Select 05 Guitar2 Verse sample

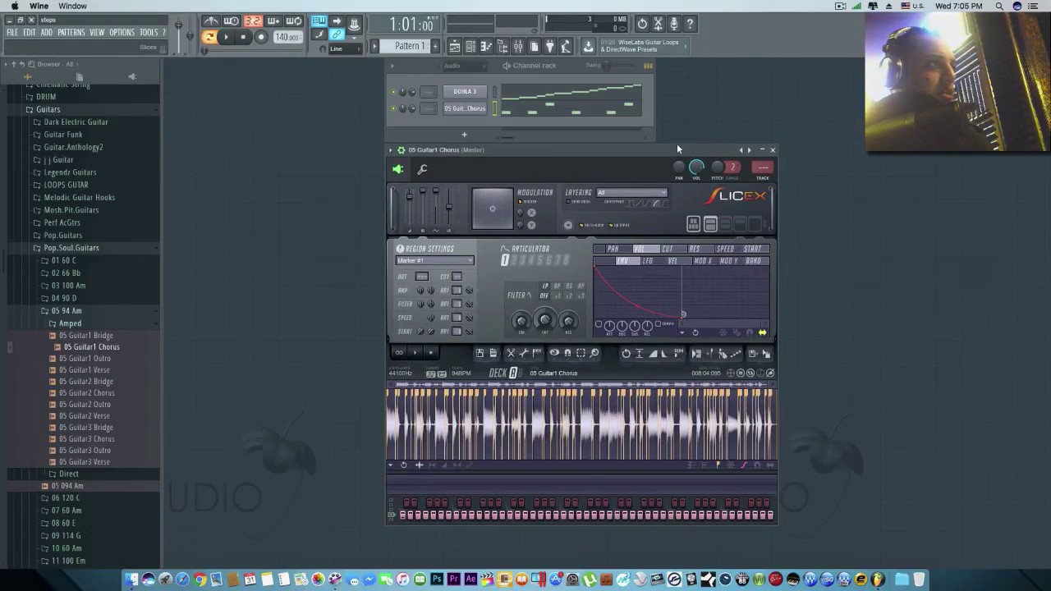point(84,415)
